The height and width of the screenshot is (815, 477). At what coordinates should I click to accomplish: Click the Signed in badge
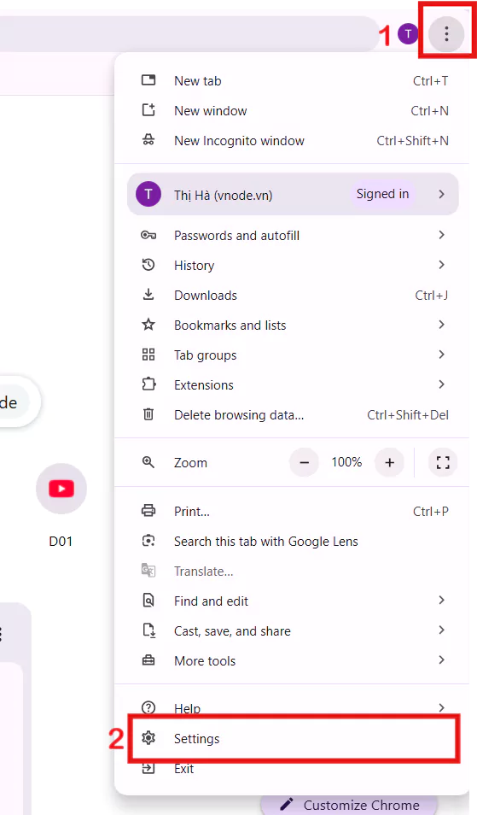coord(382,194)
